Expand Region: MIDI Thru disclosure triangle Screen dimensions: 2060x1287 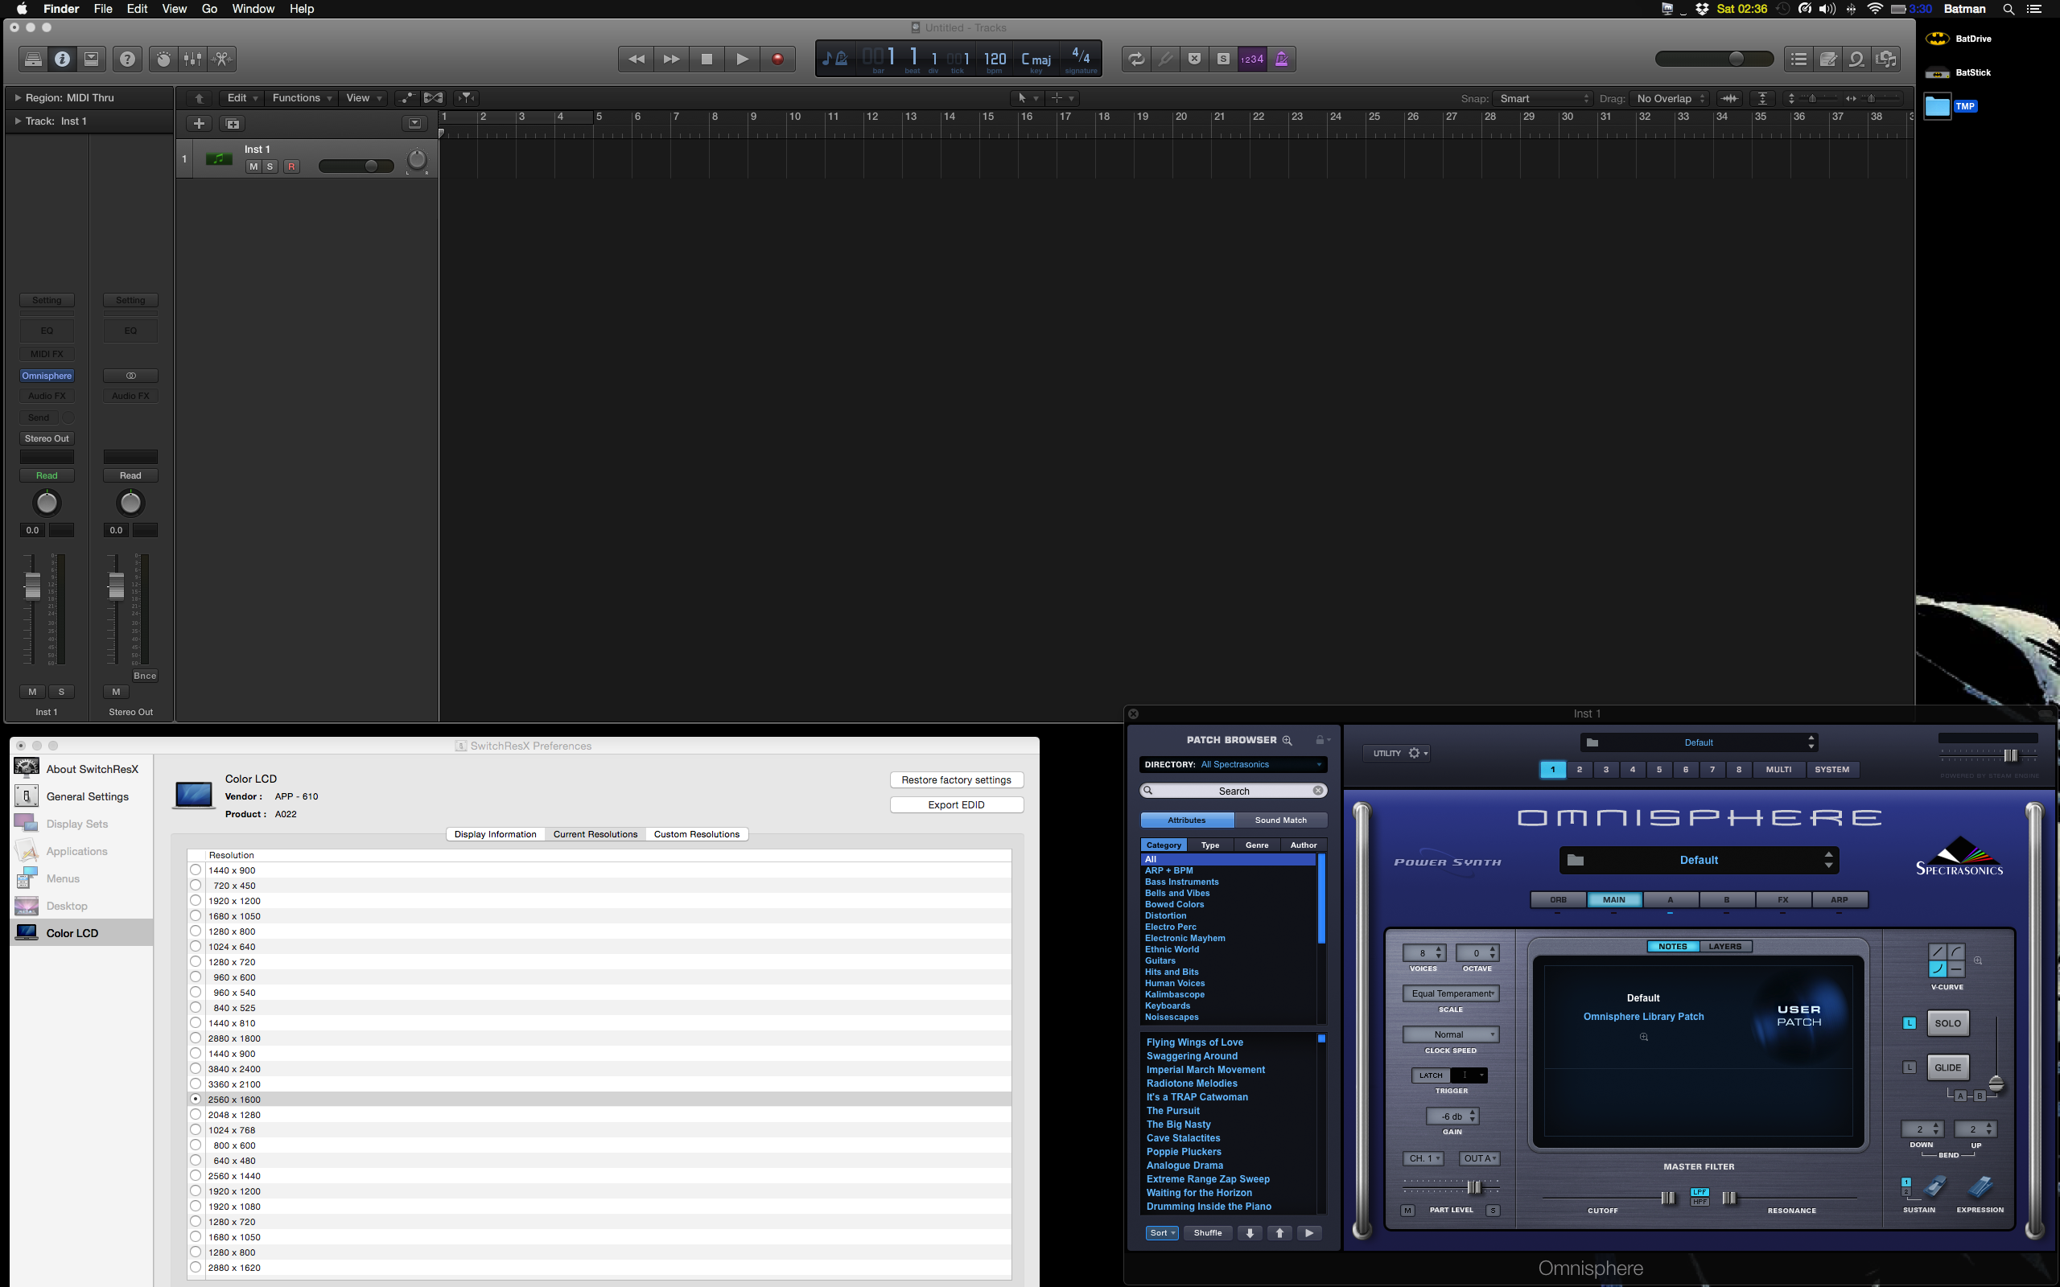coord(17,98)
